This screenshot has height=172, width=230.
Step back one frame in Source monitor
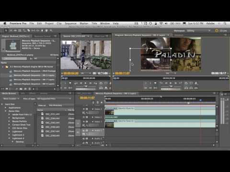(81, 83)
